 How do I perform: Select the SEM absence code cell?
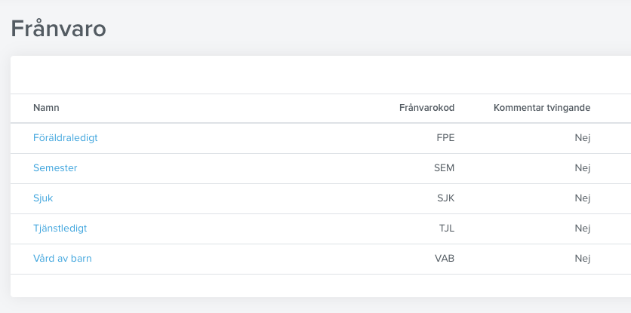[x=445, y=168]
